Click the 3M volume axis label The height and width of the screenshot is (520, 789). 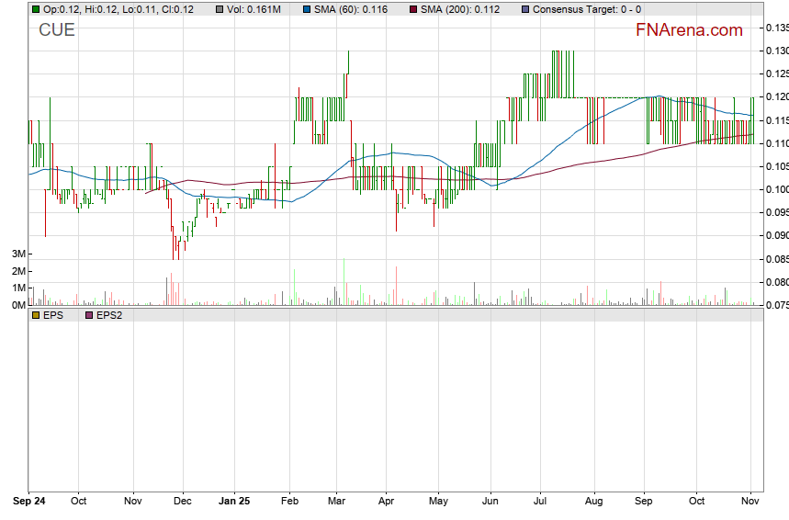pyautogui.click(x=17, y=254)
